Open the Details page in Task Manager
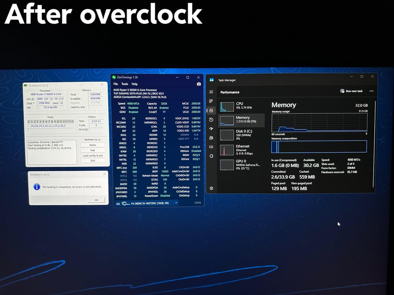Screen dimensions: 394x295 [x=211, y=147]
